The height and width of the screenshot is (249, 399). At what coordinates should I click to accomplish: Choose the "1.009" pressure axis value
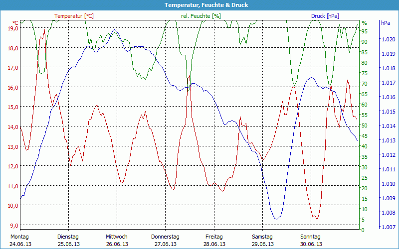pyautogui.click(x=389, y=198)
